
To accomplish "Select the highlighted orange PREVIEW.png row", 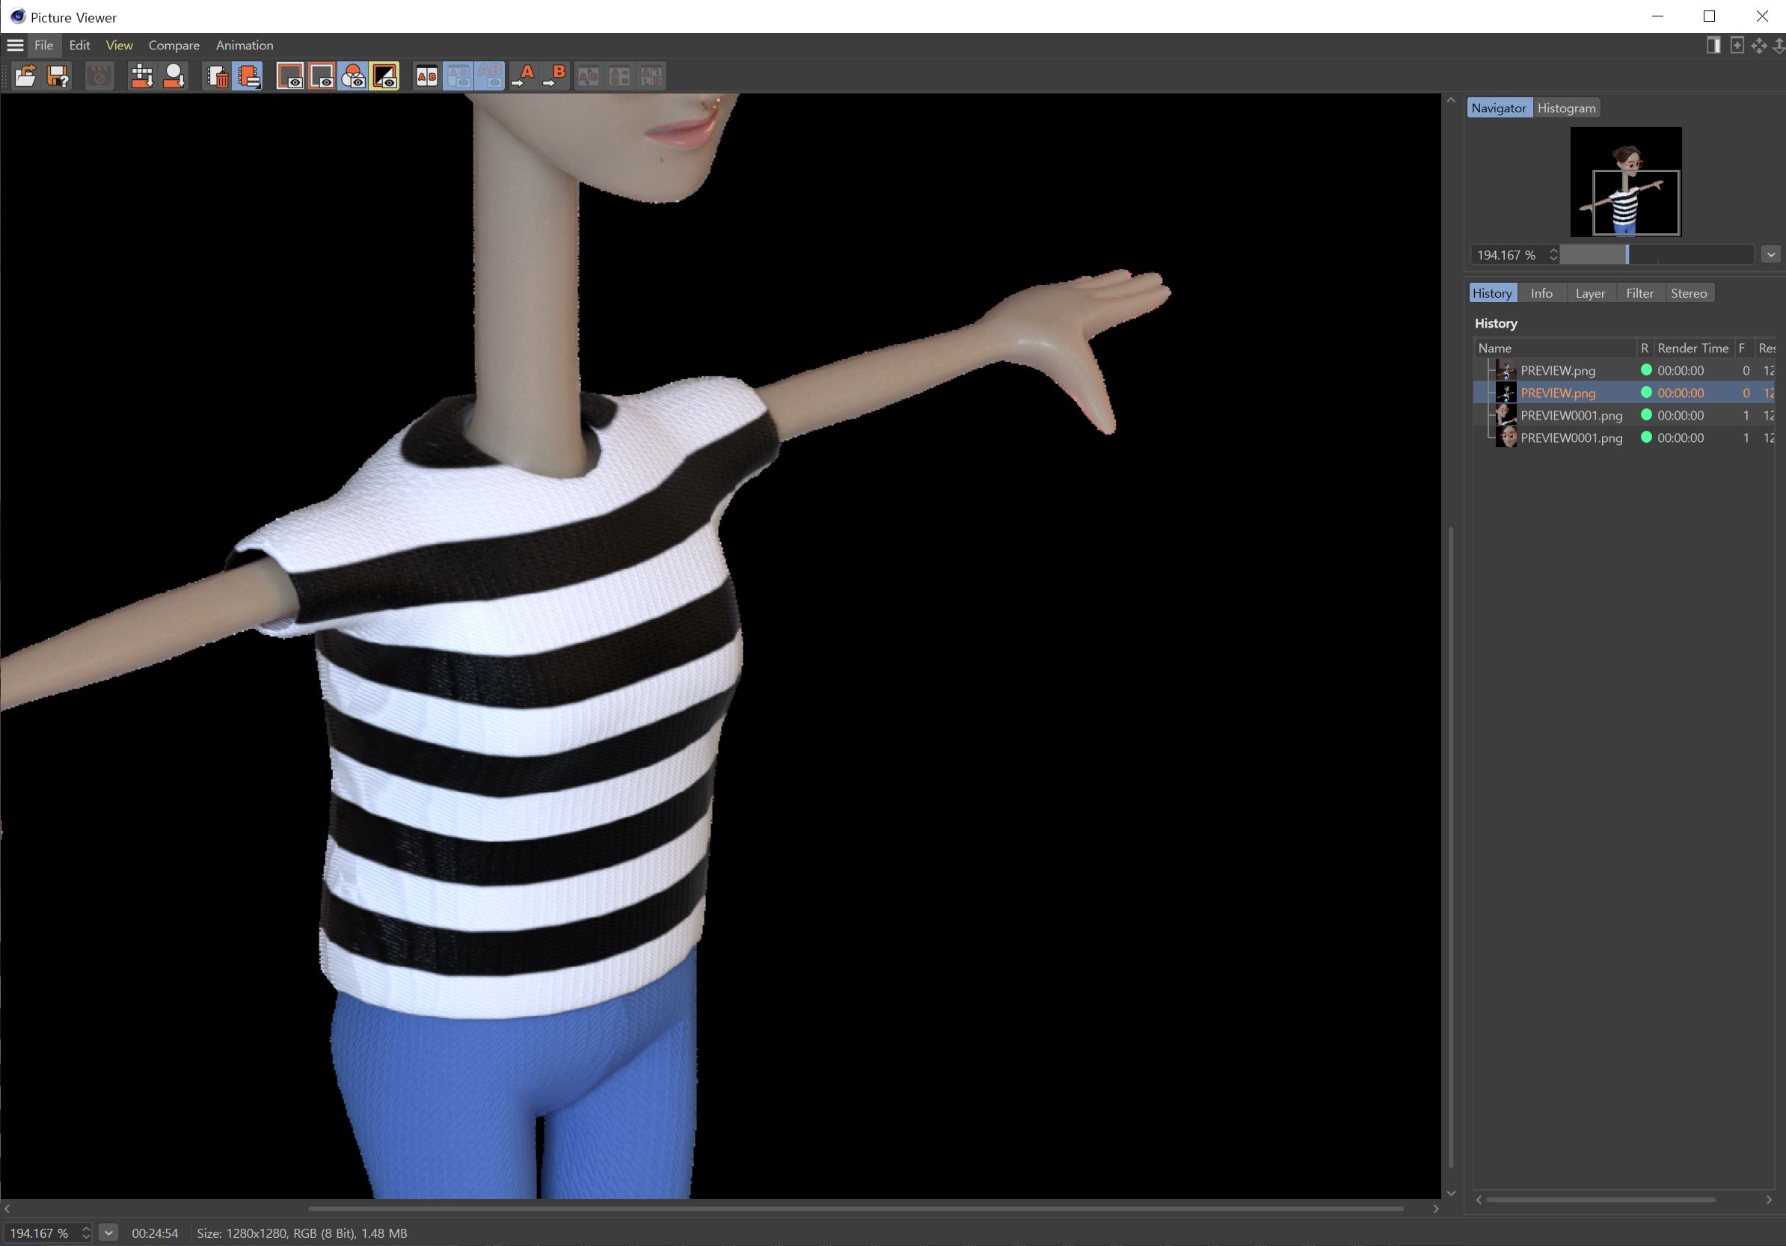I will pos(1624,393).
